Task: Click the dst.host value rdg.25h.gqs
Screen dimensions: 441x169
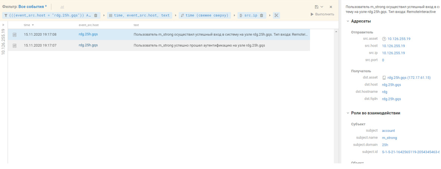Action: tap(392, 84)
